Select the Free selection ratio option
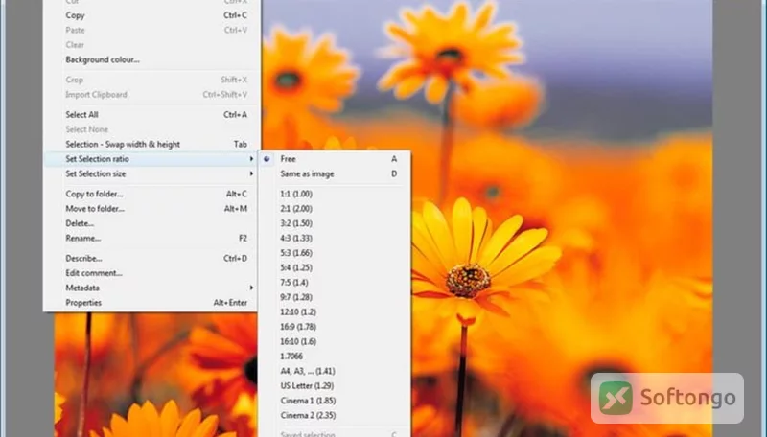The image size is (767, 437). tap(335, 159)
